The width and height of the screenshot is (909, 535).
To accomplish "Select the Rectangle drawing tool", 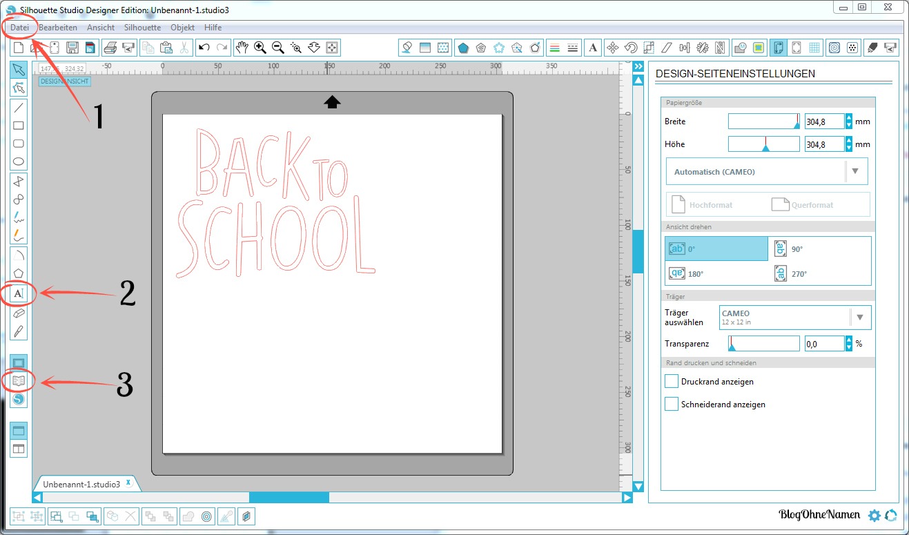I will 19,126.
